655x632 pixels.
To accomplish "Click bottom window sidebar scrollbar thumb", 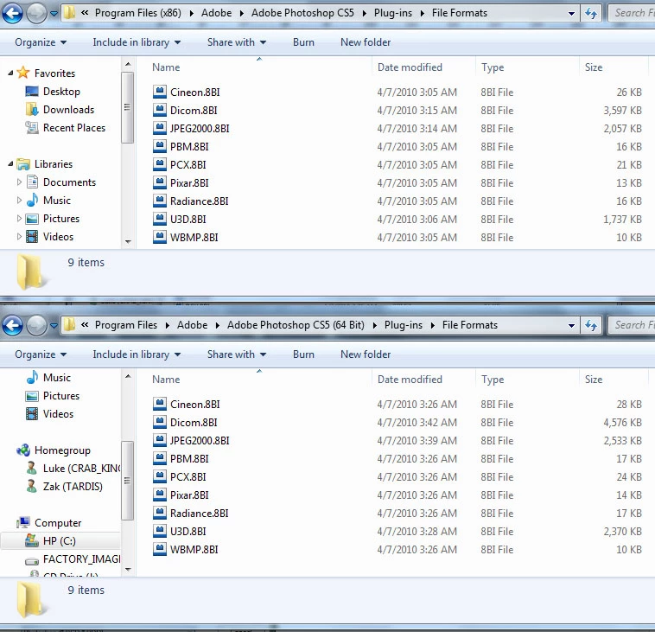I will tap(128, 481).
